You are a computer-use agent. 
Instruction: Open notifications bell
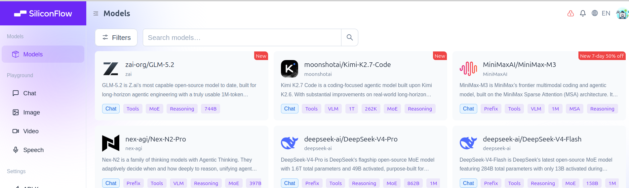[x=583, y=14]
